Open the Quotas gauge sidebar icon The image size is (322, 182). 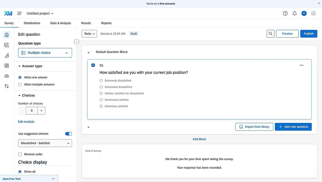point(6,76)
